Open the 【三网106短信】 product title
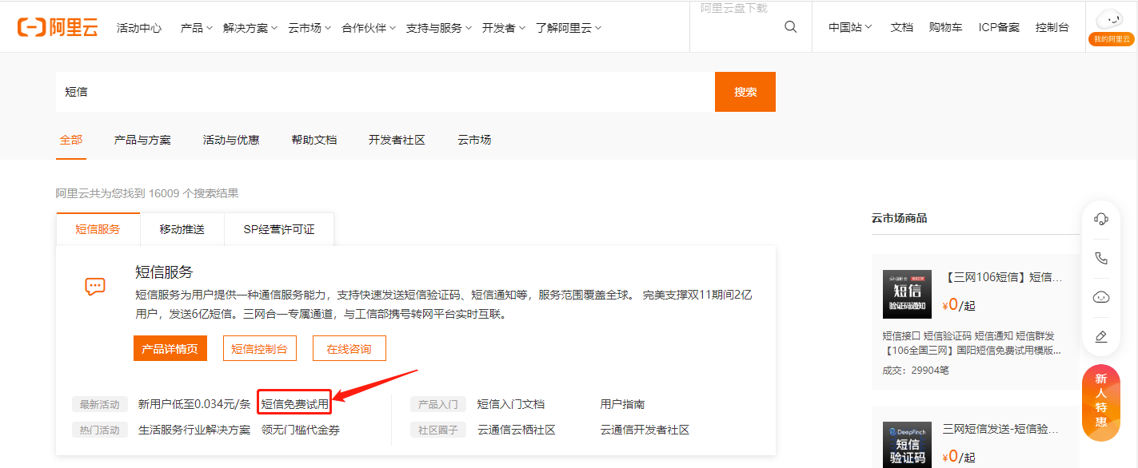This screenshot has width=1138, height=468. [x=1002, y=277]
